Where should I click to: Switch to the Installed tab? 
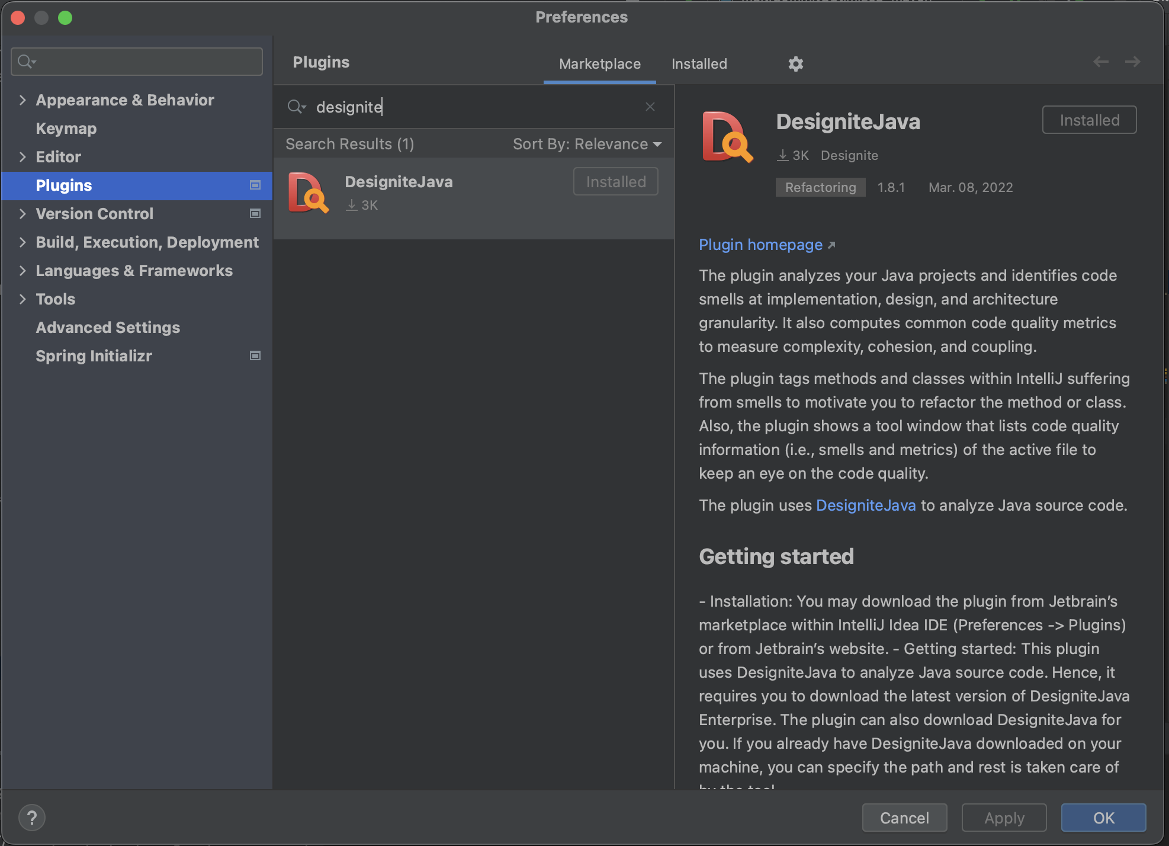(699, 64)
